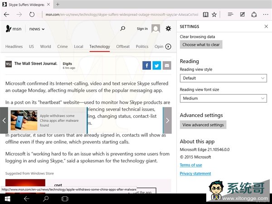272x204 pixels.
Task: Click the msn profile avatar icon
Action: coord(155,29)
